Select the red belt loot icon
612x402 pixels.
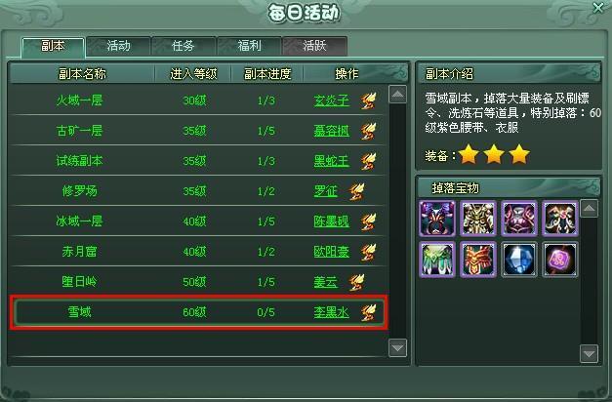point(477,260)
